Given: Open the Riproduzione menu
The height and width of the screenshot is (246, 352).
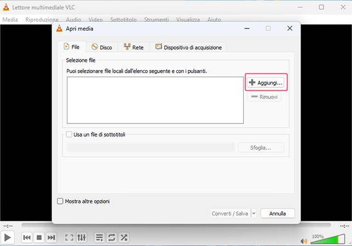Looking at the screenshot, I should [x=42, y=20].
